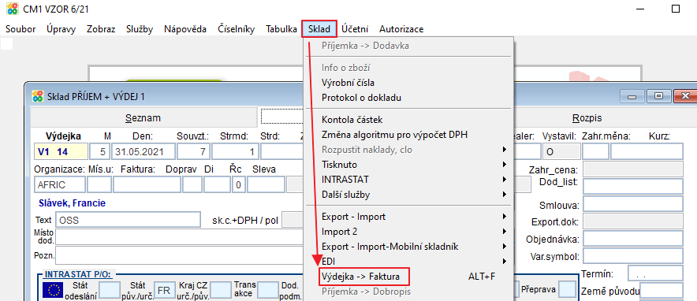This screenshot has width=697, height=301.
Task: Click the Di input field
Action: 217,184
